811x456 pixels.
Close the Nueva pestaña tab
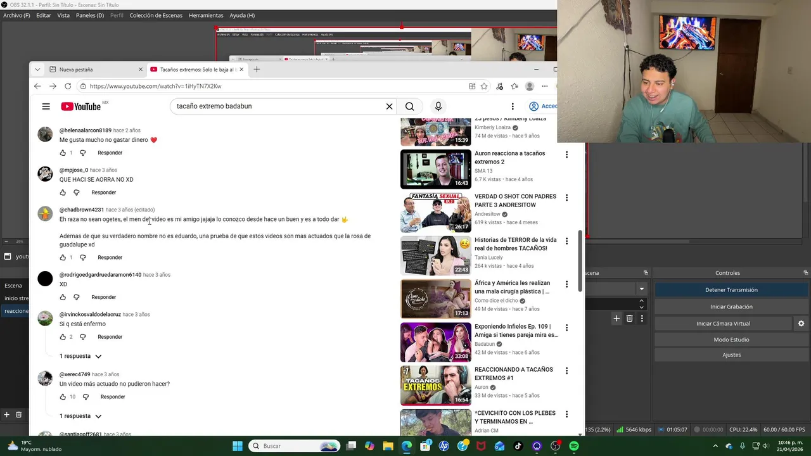pyautogui.click(x=141, y=69)
